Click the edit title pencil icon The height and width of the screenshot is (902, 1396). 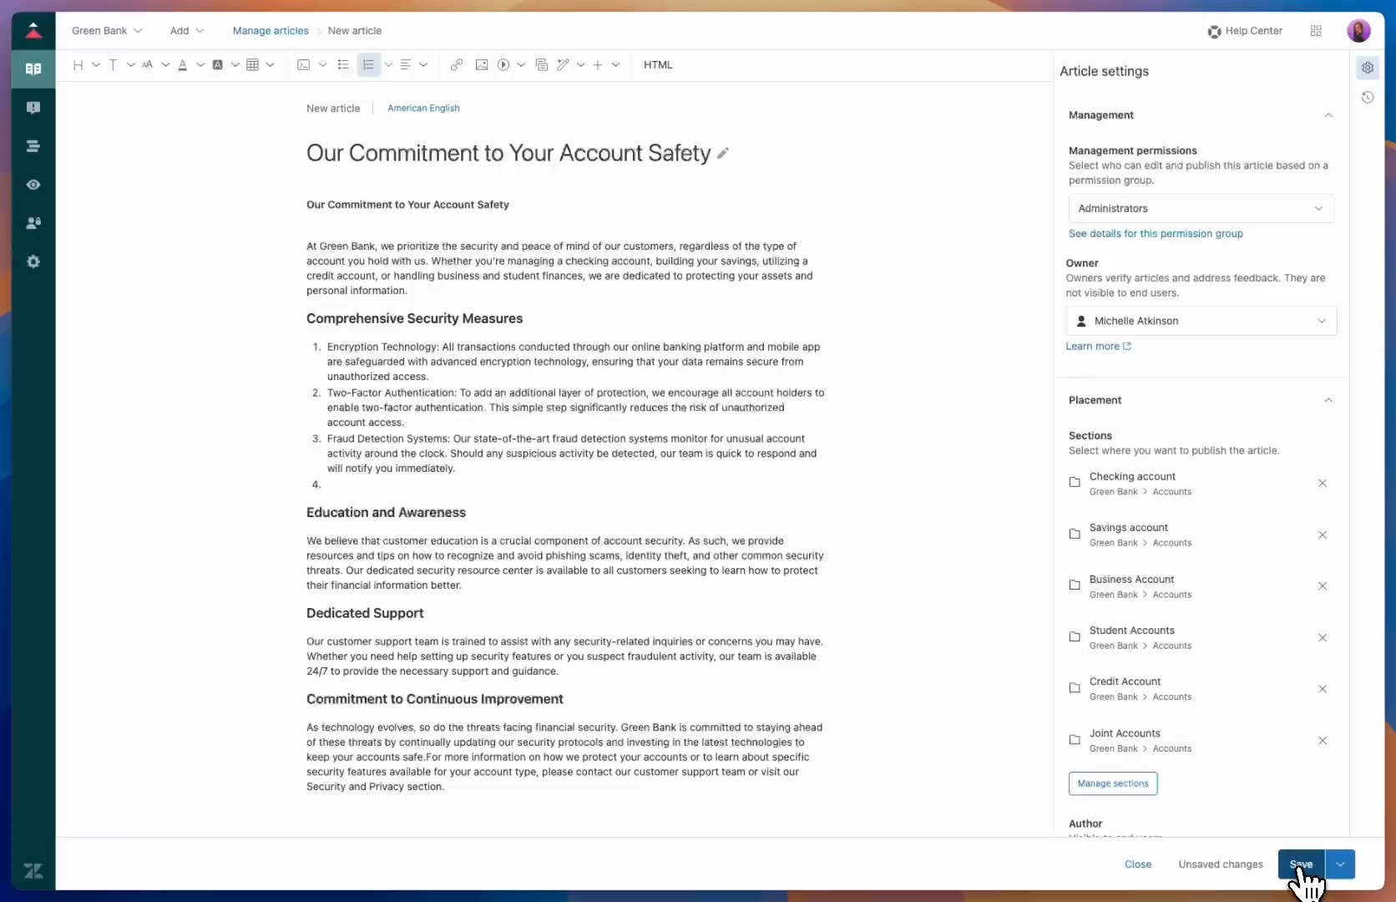pos(723,153)
